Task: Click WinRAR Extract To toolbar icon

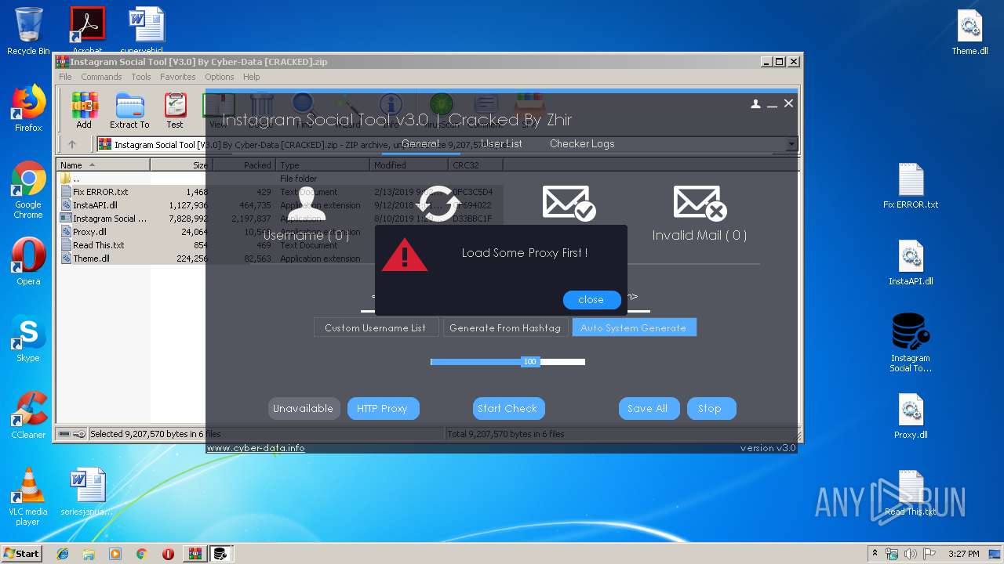Action: 129,110
